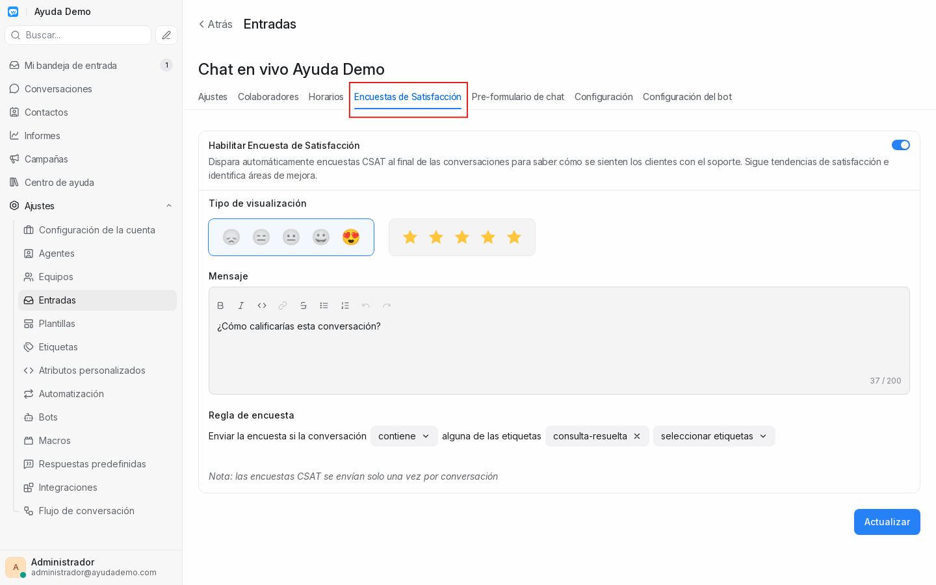Open Respuestas predefinidas settings
Viewport: 936px width, 585px height.
click(x=97, y=464)
